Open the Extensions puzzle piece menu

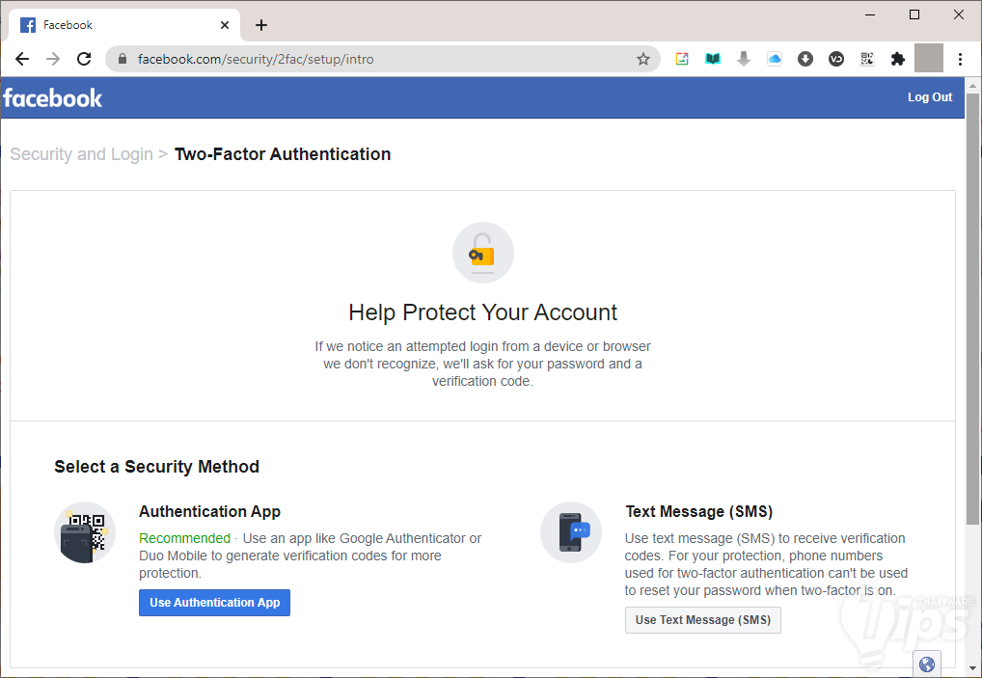point(898,59)
